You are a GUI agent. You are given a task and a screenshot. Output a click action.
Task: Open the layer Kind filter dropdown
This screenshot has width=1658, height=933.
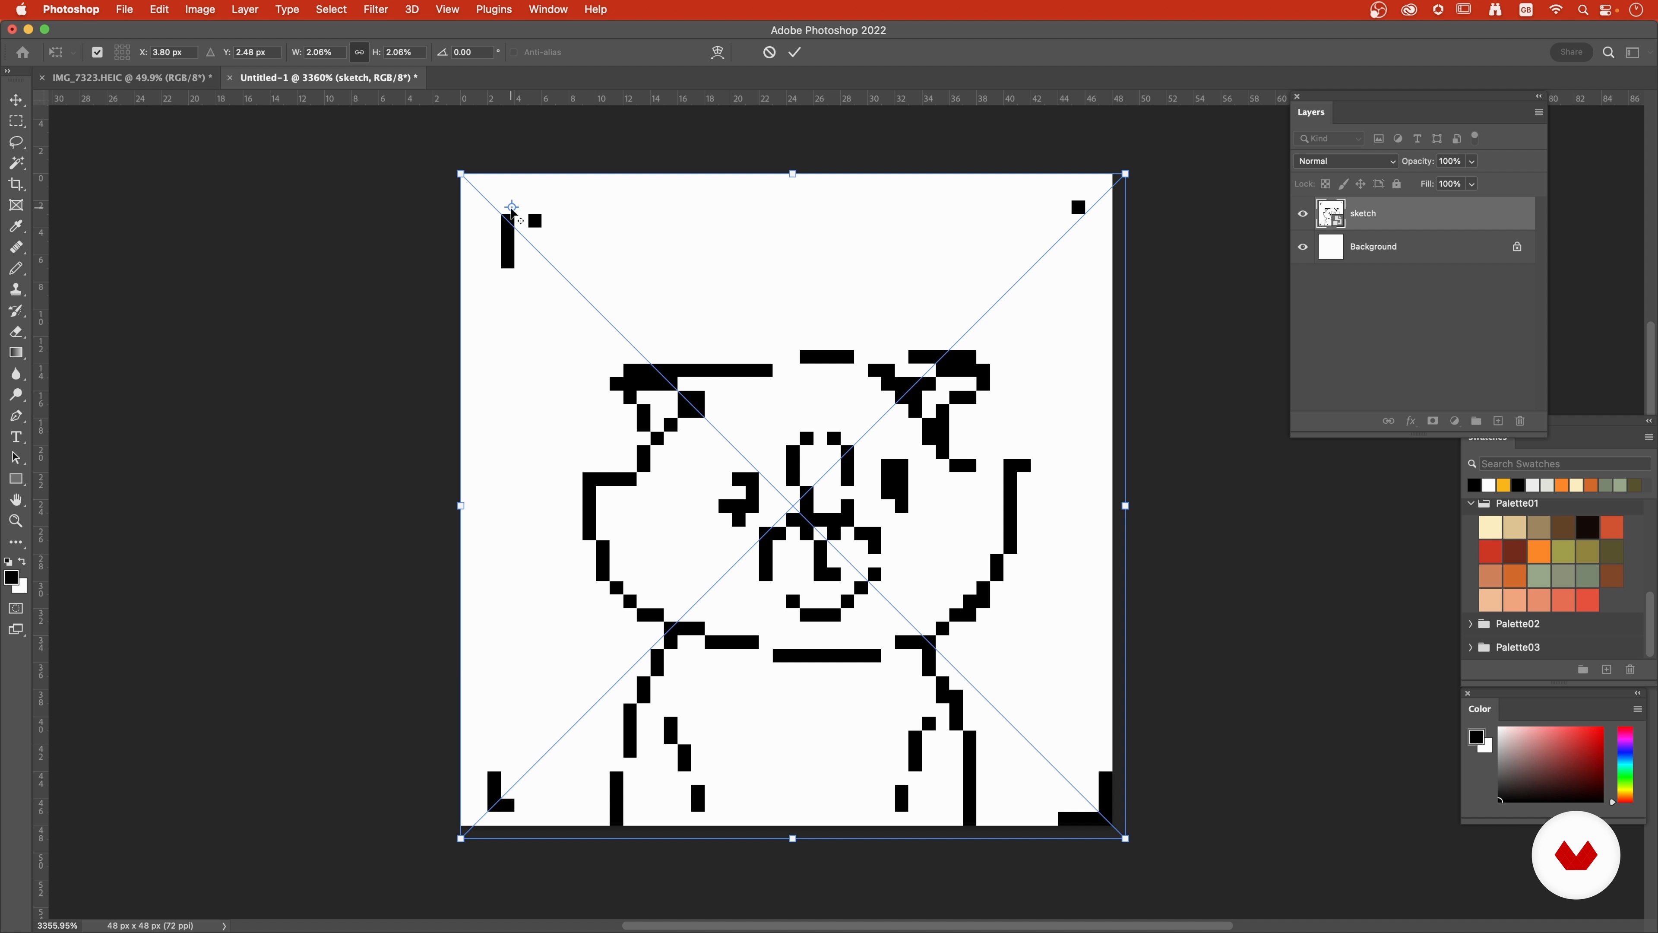[1330, 138]
